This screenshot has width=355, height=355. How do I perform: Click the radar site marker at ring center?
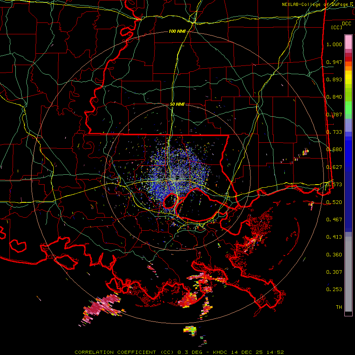177,178
